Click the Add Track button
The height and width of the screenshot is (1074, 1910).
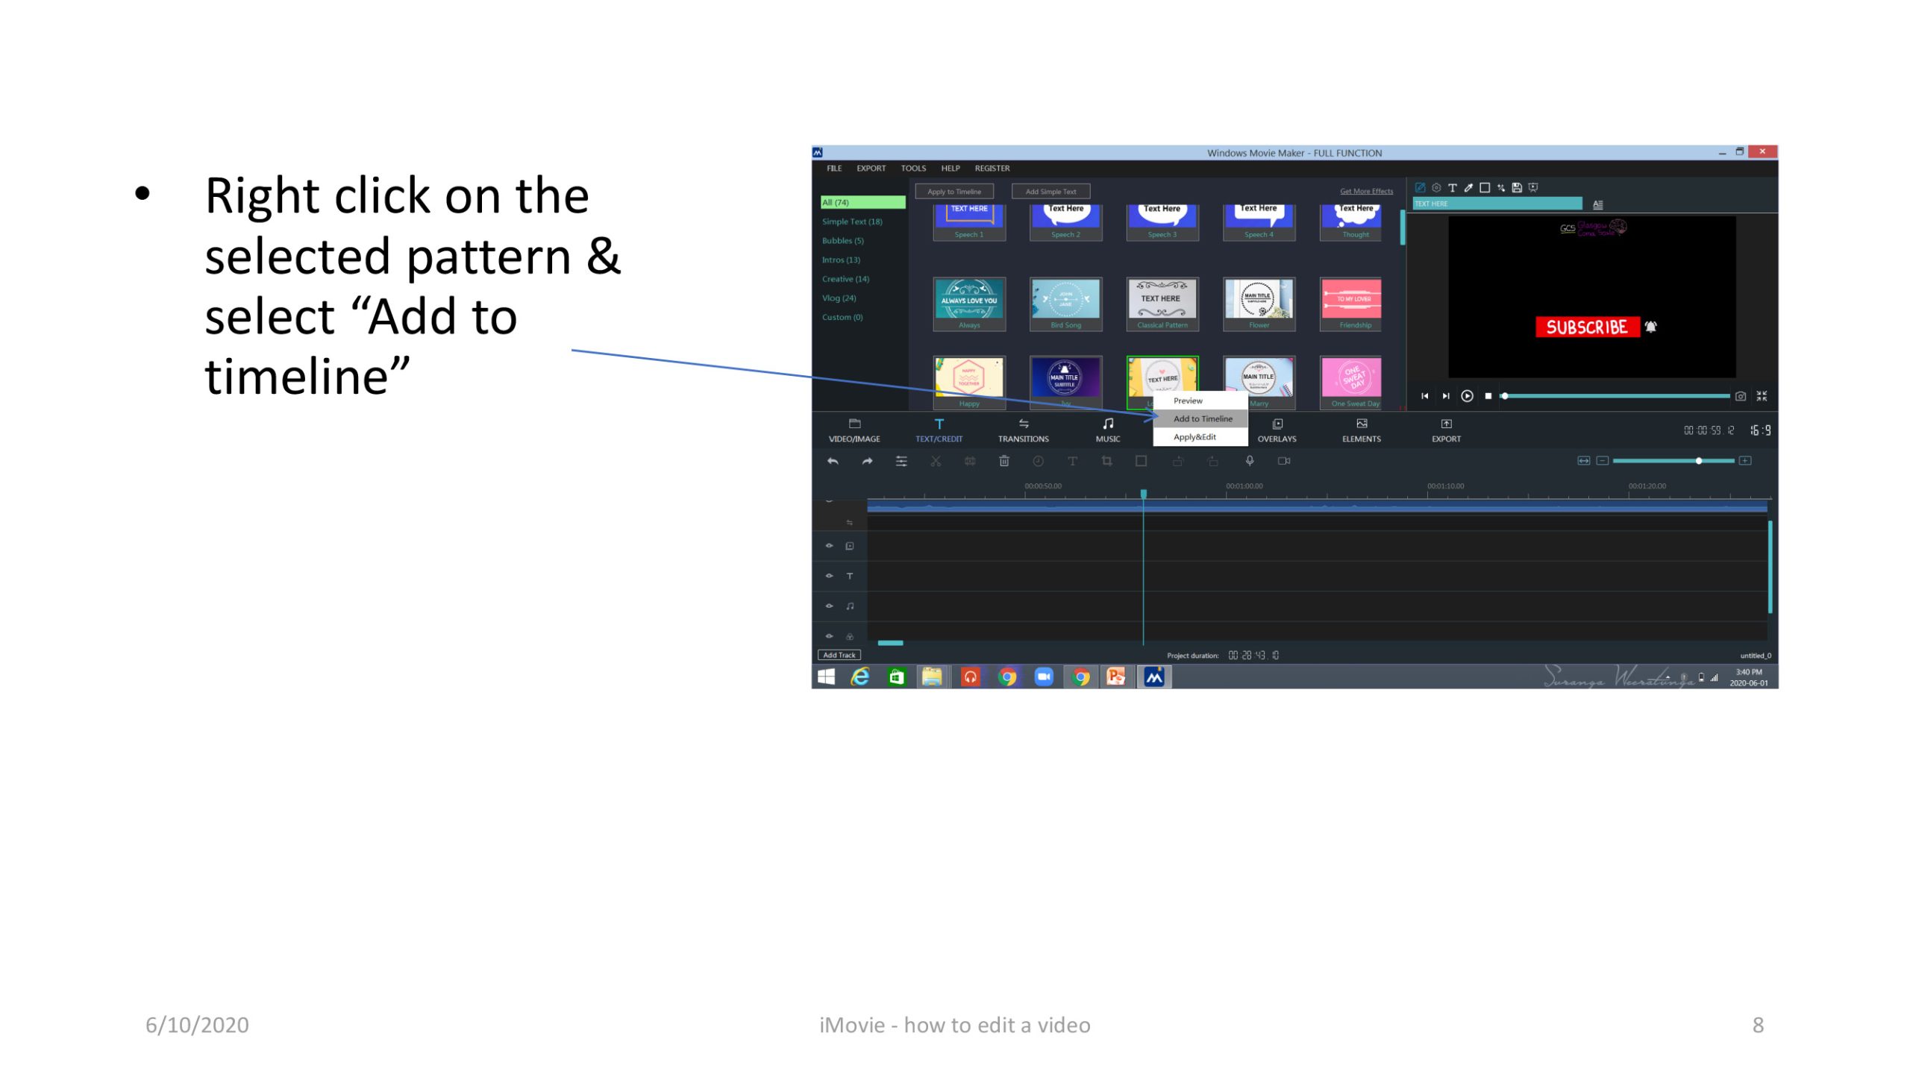click(839, 655)
